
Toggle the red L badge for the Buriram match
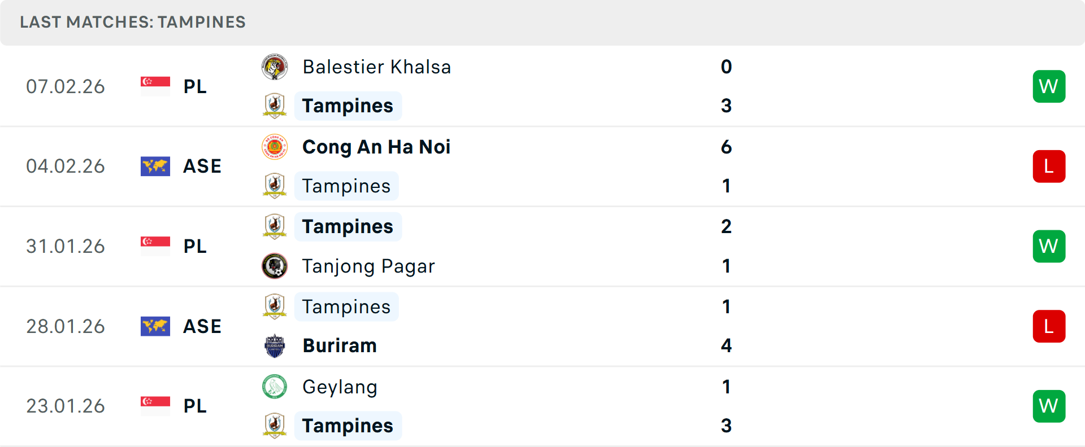pos(1049,326)
